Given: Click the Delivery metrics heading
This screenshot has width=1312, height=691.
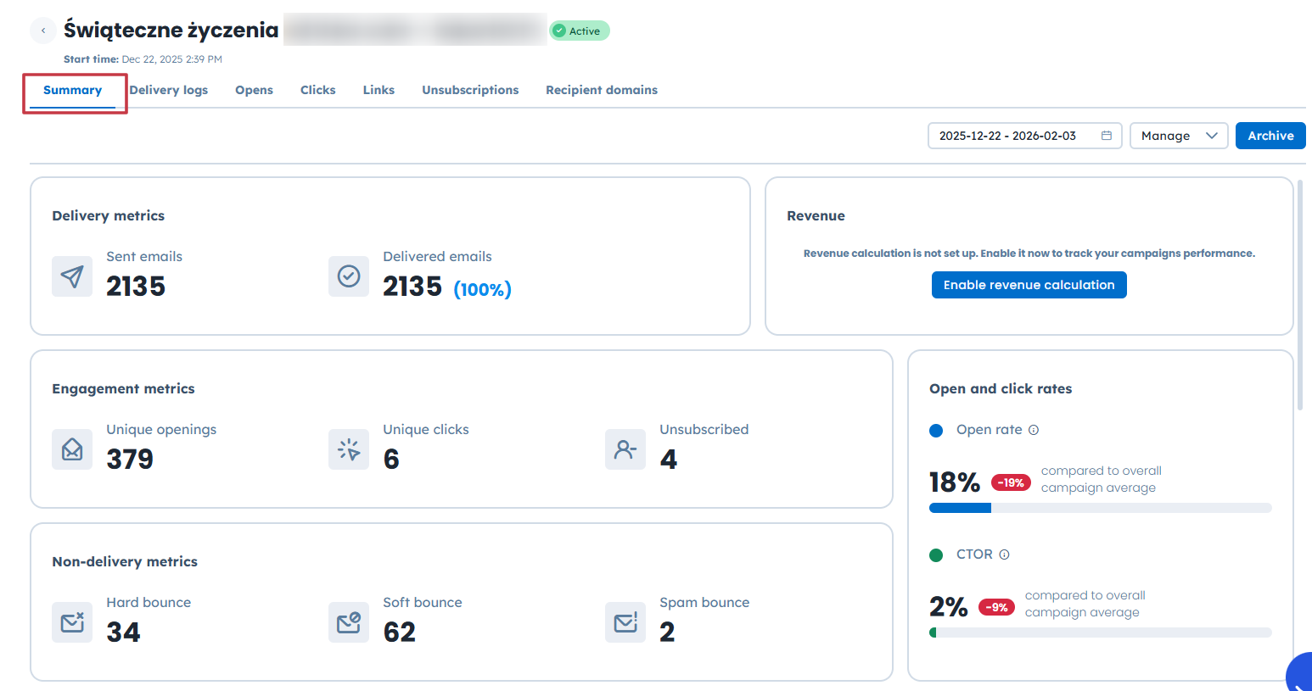Looking at the screenshot, I should click(x=108, y=215).
